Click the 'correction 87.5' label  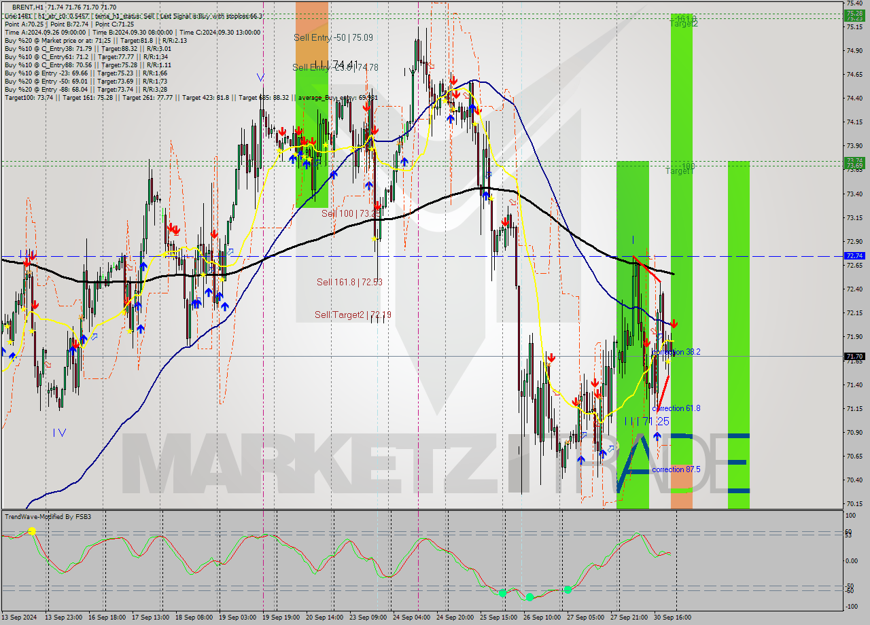[676, 469]
